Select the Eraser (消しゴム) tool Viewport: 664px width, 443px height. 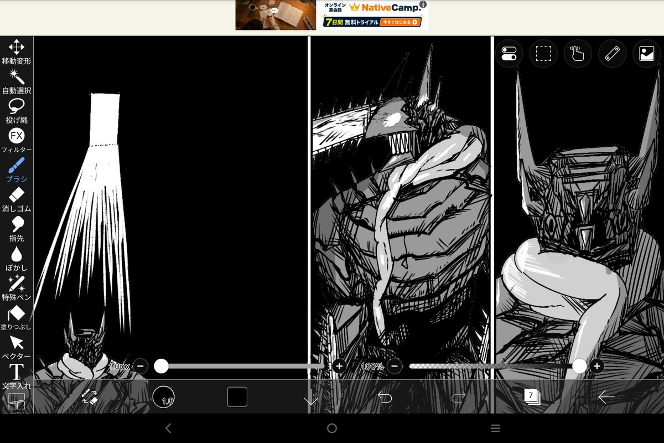17,199
